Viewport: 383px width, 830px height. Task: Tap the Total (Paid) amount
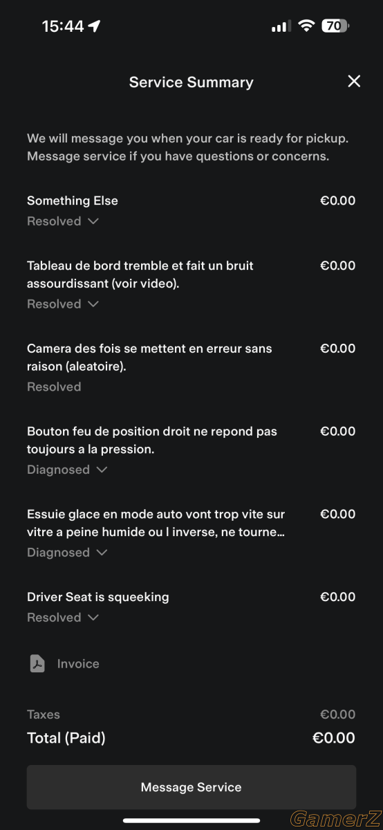(334, 738)
